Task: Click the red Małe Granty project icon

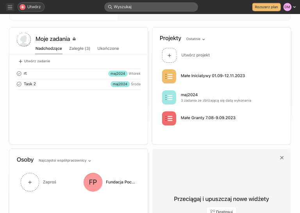Action: (x=169, y=118)
